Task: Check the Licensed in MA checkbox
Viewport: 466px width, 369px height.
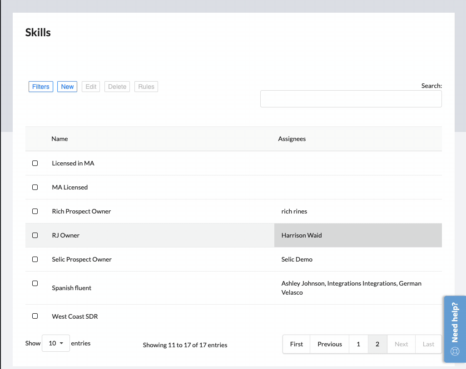Action: 35,163
